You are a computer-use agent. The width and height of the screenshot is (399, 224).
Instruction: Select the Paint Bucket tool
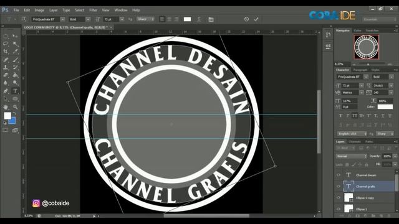(15, 75)
